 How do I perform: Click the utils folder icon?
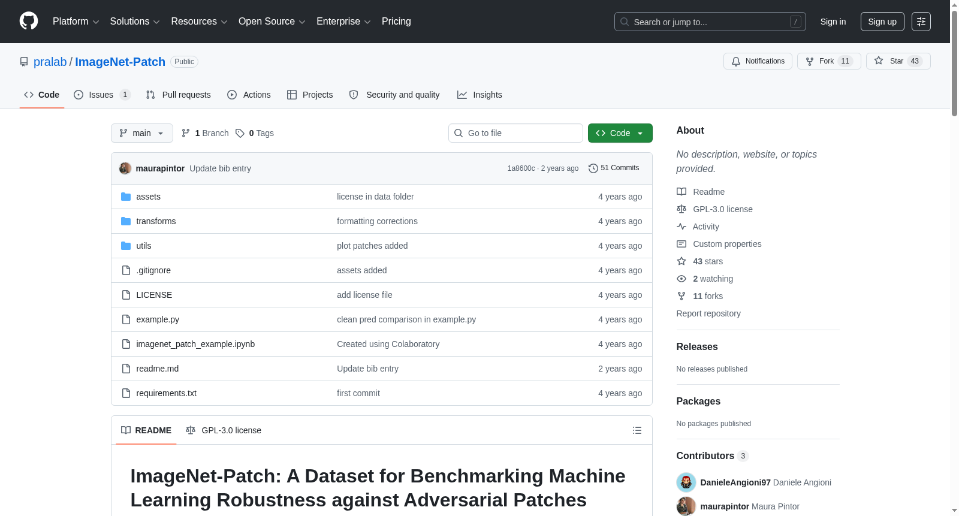pyautogui.click(x=126, y=246)
